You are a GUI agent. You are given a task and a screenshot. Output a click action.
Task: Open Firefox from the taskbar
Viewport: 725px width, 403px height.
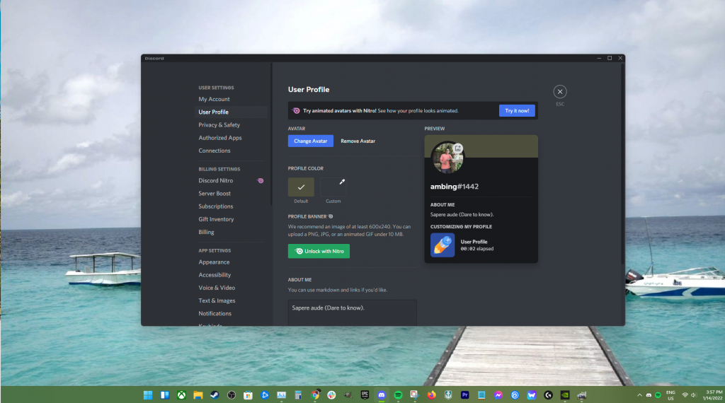pos(431,395)
